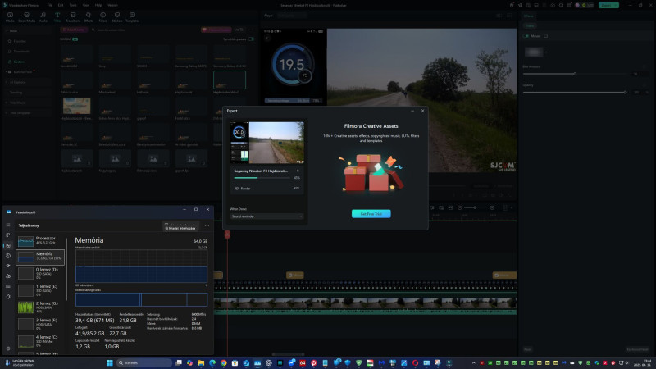Screen dimensions: 656x369
Task: Expand the Mine category in sidebar
Action: pyautogui.click(x=7, y=31)
